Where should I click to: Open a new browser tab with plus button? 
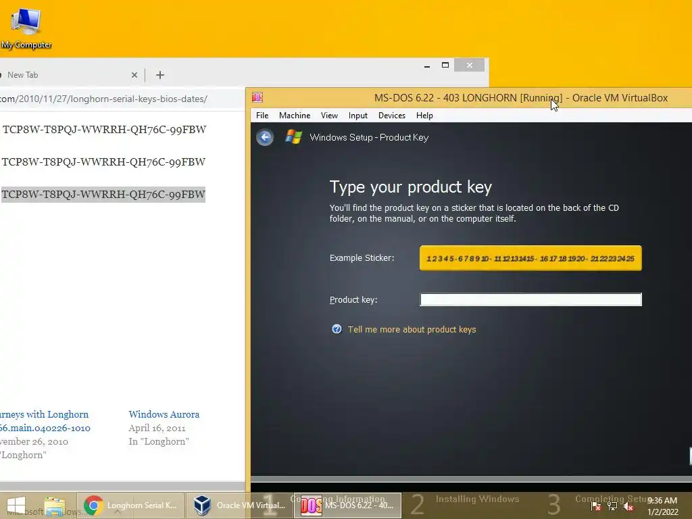(x=160, y=75)
